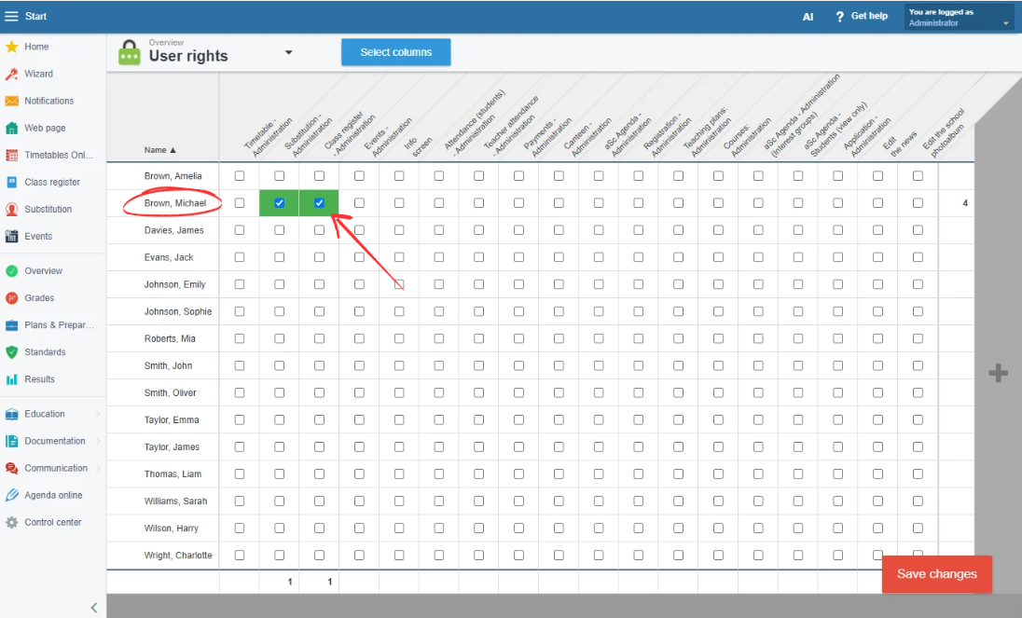
Task: Collapse the sidebar with the bottom chevron
Action: coord(94,608)
